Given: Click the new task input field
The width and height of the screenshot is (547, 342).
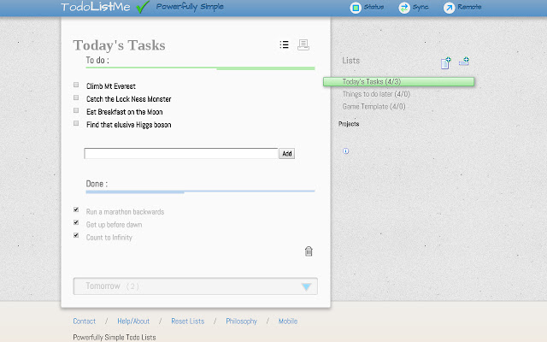Looking at the screenshot, I should click(x=181, y=154).
